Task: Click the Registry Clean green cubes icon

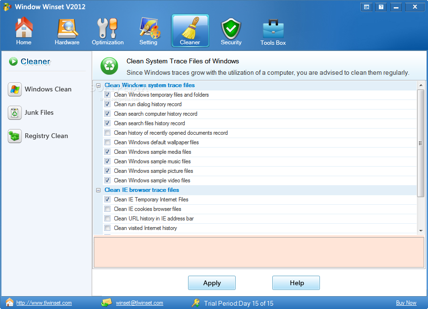Action: [x=15, y=136]
